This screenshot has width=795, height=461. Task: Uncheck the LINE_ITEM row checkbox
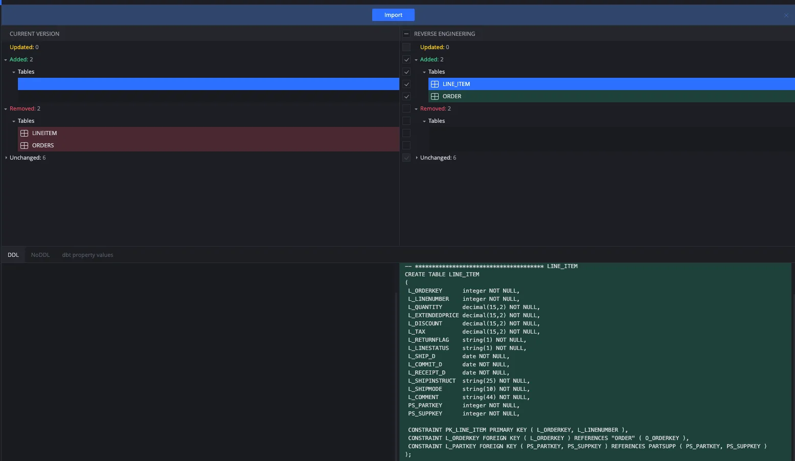(406, 84)
